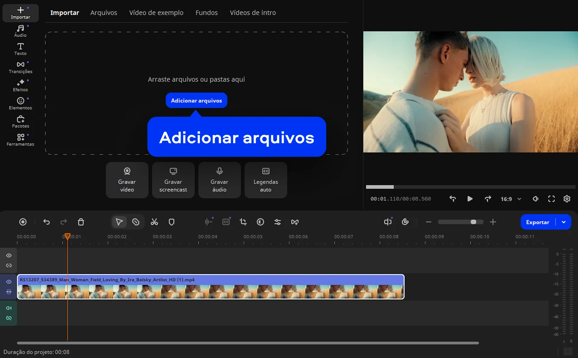Image resolution: width=578 pixels, height=358 pixels.
Task: Delete selected clip with trash icon
Action: click(x=81, y=222)
